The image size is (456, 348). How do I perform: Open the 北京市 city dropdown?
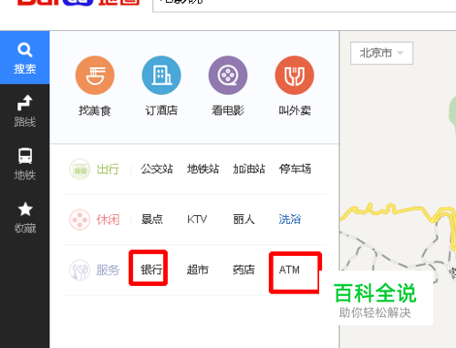381,53
